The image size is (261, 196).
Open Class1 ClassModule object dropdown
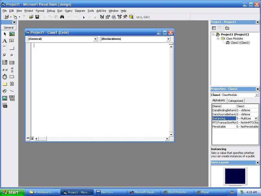click(257, 95)
